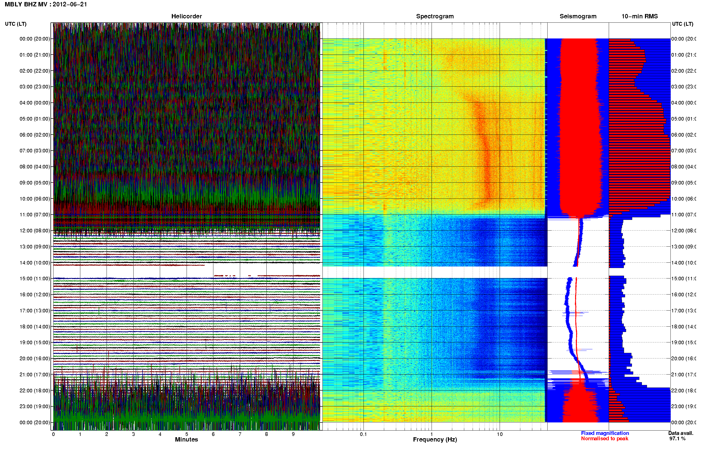Image resolution: width=725 pixels, height=453 pixels.
Task: Click the truncated '05:00 (01:0' label beside RMS panel
Action: coord(684,119)
